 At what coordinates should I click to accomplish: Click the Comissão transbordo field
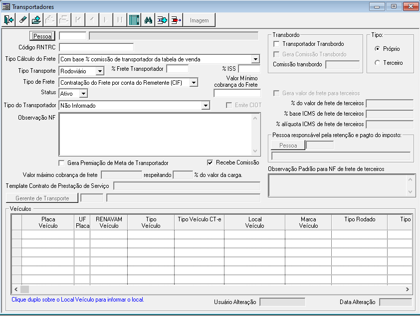343,64
